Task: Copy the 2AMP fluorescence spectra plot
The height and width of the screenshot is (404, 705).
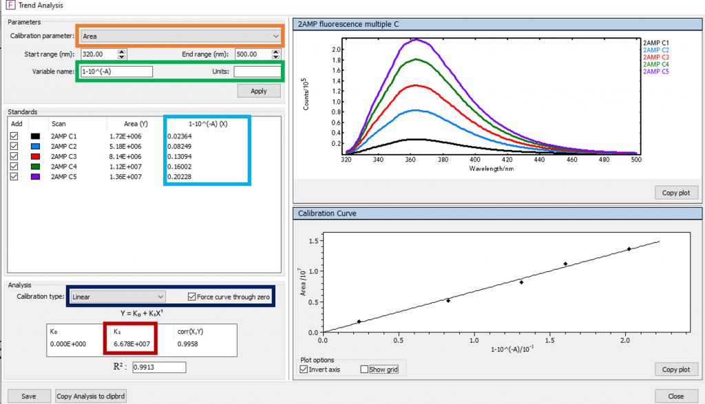Action: point(676,192)
